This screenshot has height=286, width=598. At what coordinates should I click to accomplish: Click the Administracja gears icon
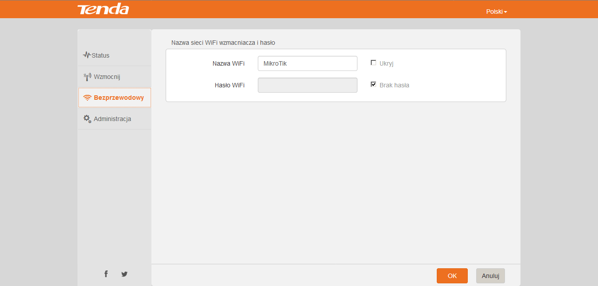coord(87,119)
